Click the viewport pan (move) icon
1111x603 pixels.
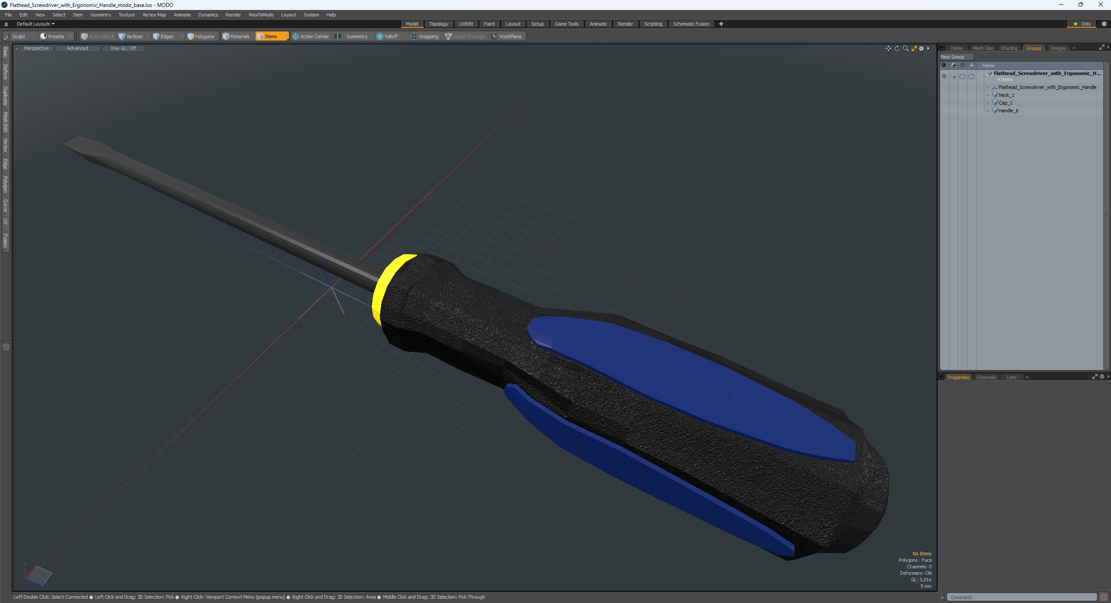[888, 49]
